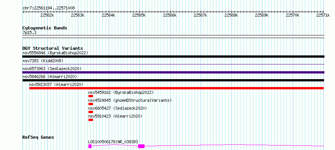335x150 pixels.
Task: Click the LOC100506178|NR_038393 gene label
Action: coord(113,142)
